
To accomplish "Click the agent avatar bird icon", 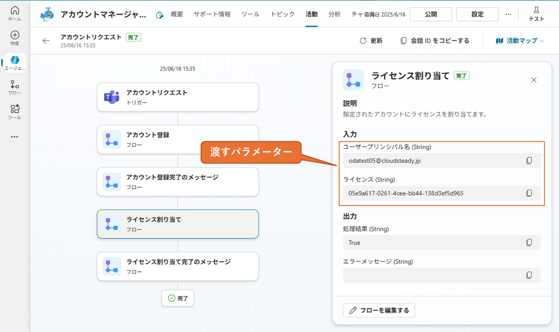I will (47, 14).
